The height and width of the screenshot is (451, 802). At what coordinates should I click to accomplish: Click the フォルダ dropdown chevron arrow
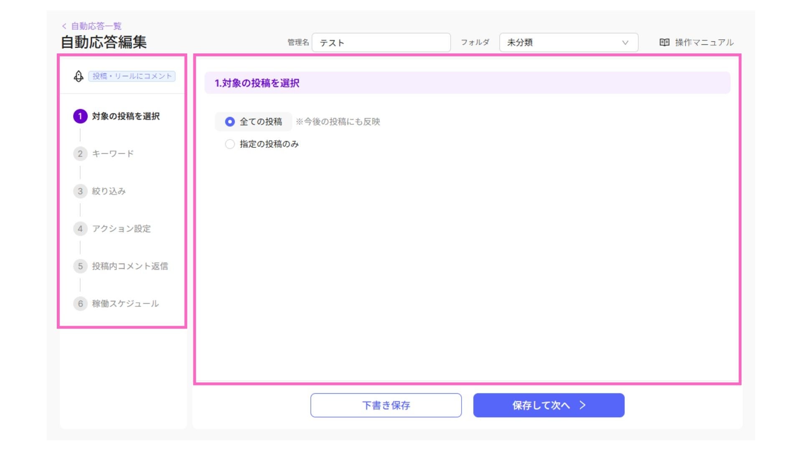pyautogui.click(x=625, y=43)
